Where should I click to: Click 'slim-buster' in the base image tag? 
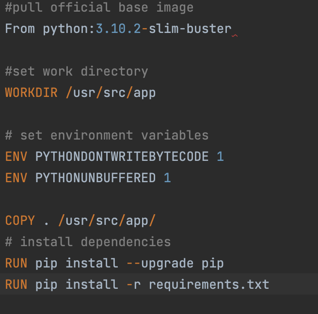click(x=190, y=29)
